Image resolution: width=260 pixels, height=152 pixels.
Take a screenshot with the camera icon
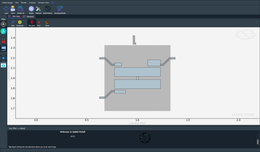(x=3, y=65)
